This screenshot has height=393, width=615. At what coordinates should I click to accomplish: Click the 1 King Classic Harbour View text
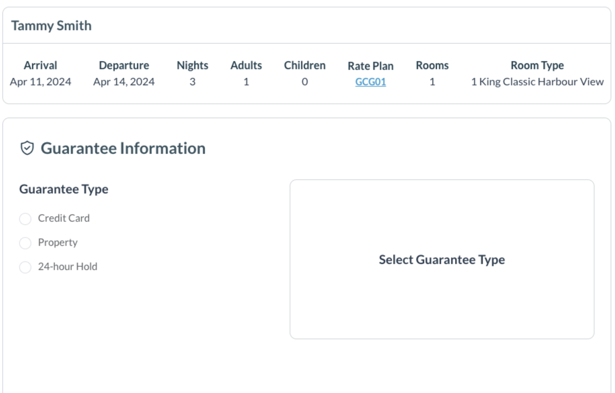click(x=537, y=81)
